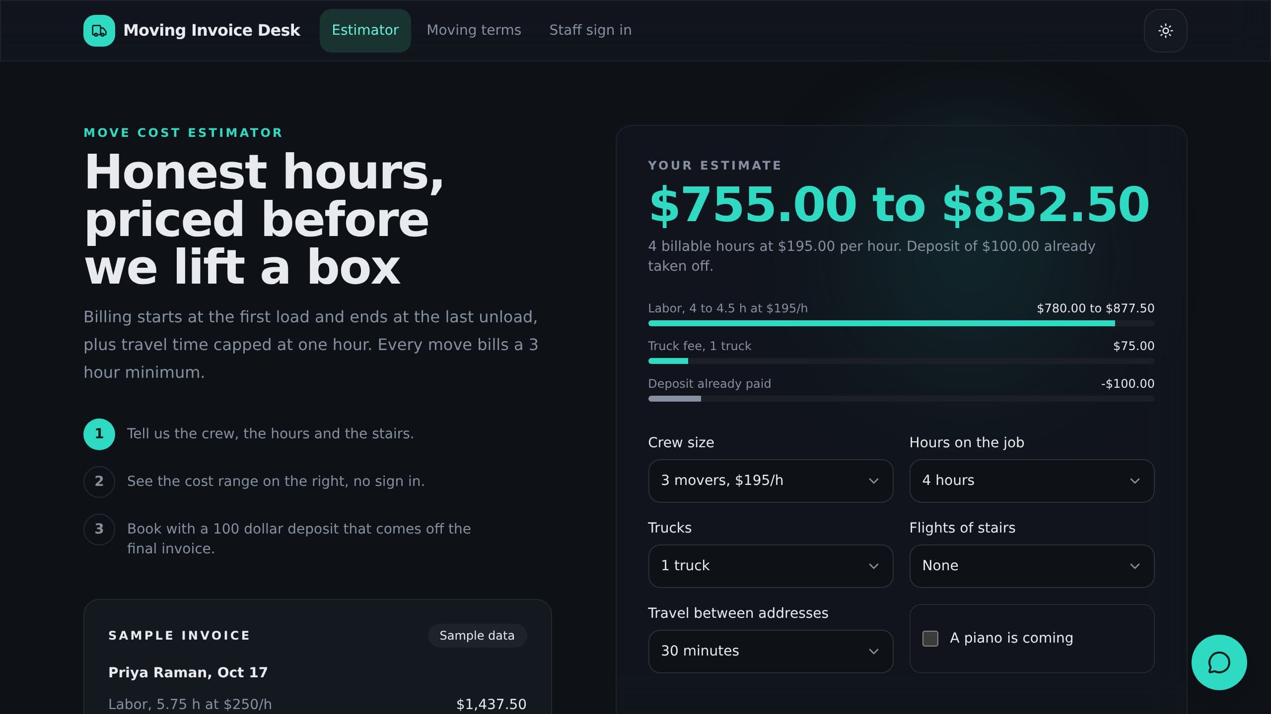Click the 'SAMPLE INVOICE' heading
The height and width of the screenshot is (714, 1271).
(x=179, y=636)
